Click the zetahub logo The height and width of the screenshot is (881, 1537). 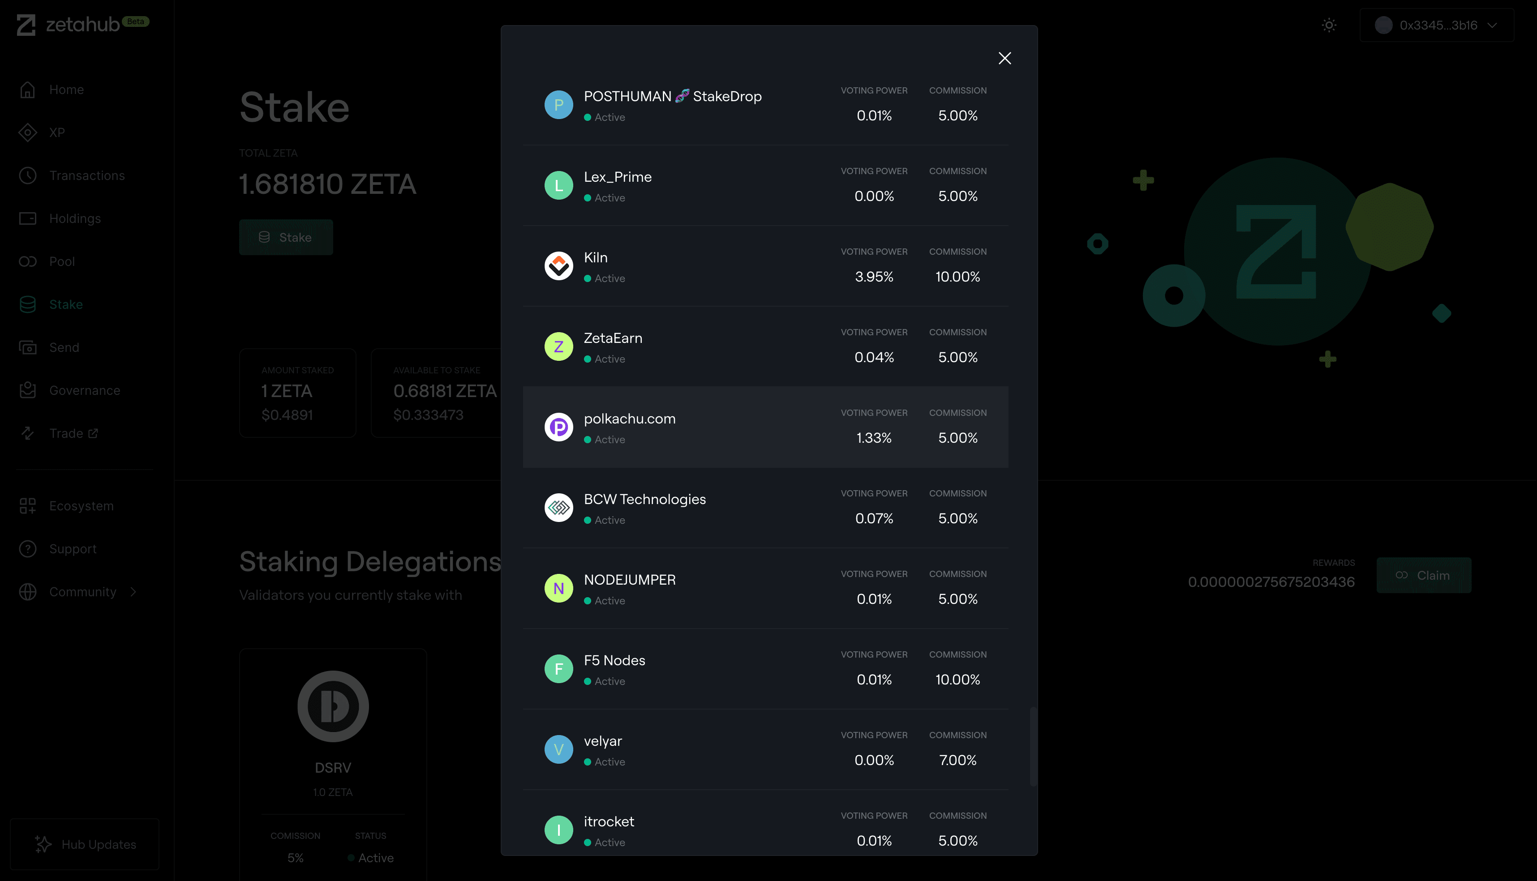click(69, 24)
